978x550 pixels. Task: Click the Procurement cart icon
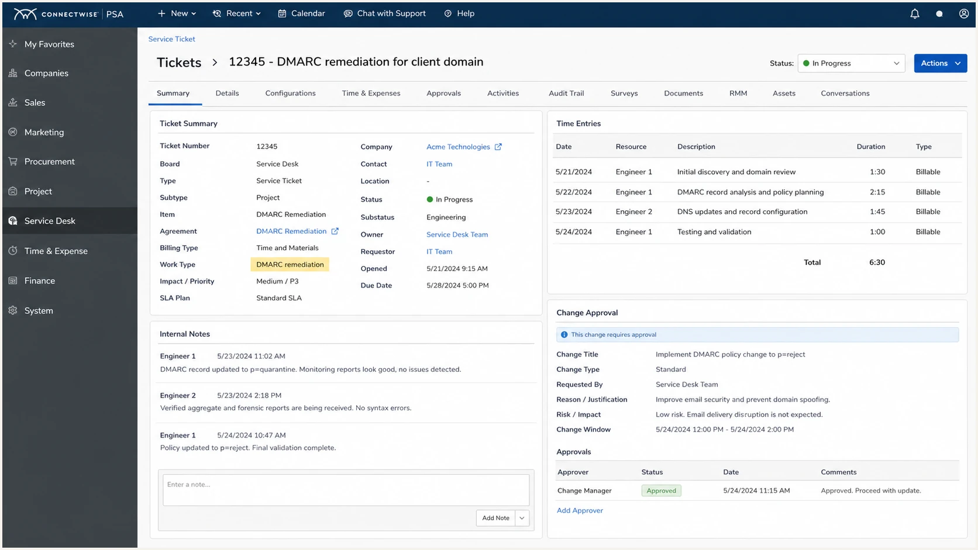13,161
